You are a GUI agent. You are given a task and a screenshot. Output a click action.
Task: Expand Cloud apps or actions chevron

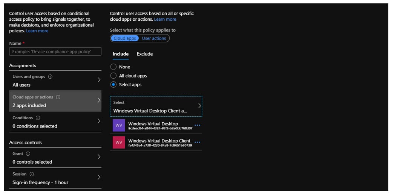pyautogui.click(x=99, y=100)
